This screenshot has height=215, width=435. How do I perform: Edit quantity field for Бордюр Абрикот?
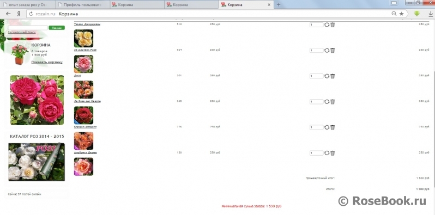pos(317,127)
